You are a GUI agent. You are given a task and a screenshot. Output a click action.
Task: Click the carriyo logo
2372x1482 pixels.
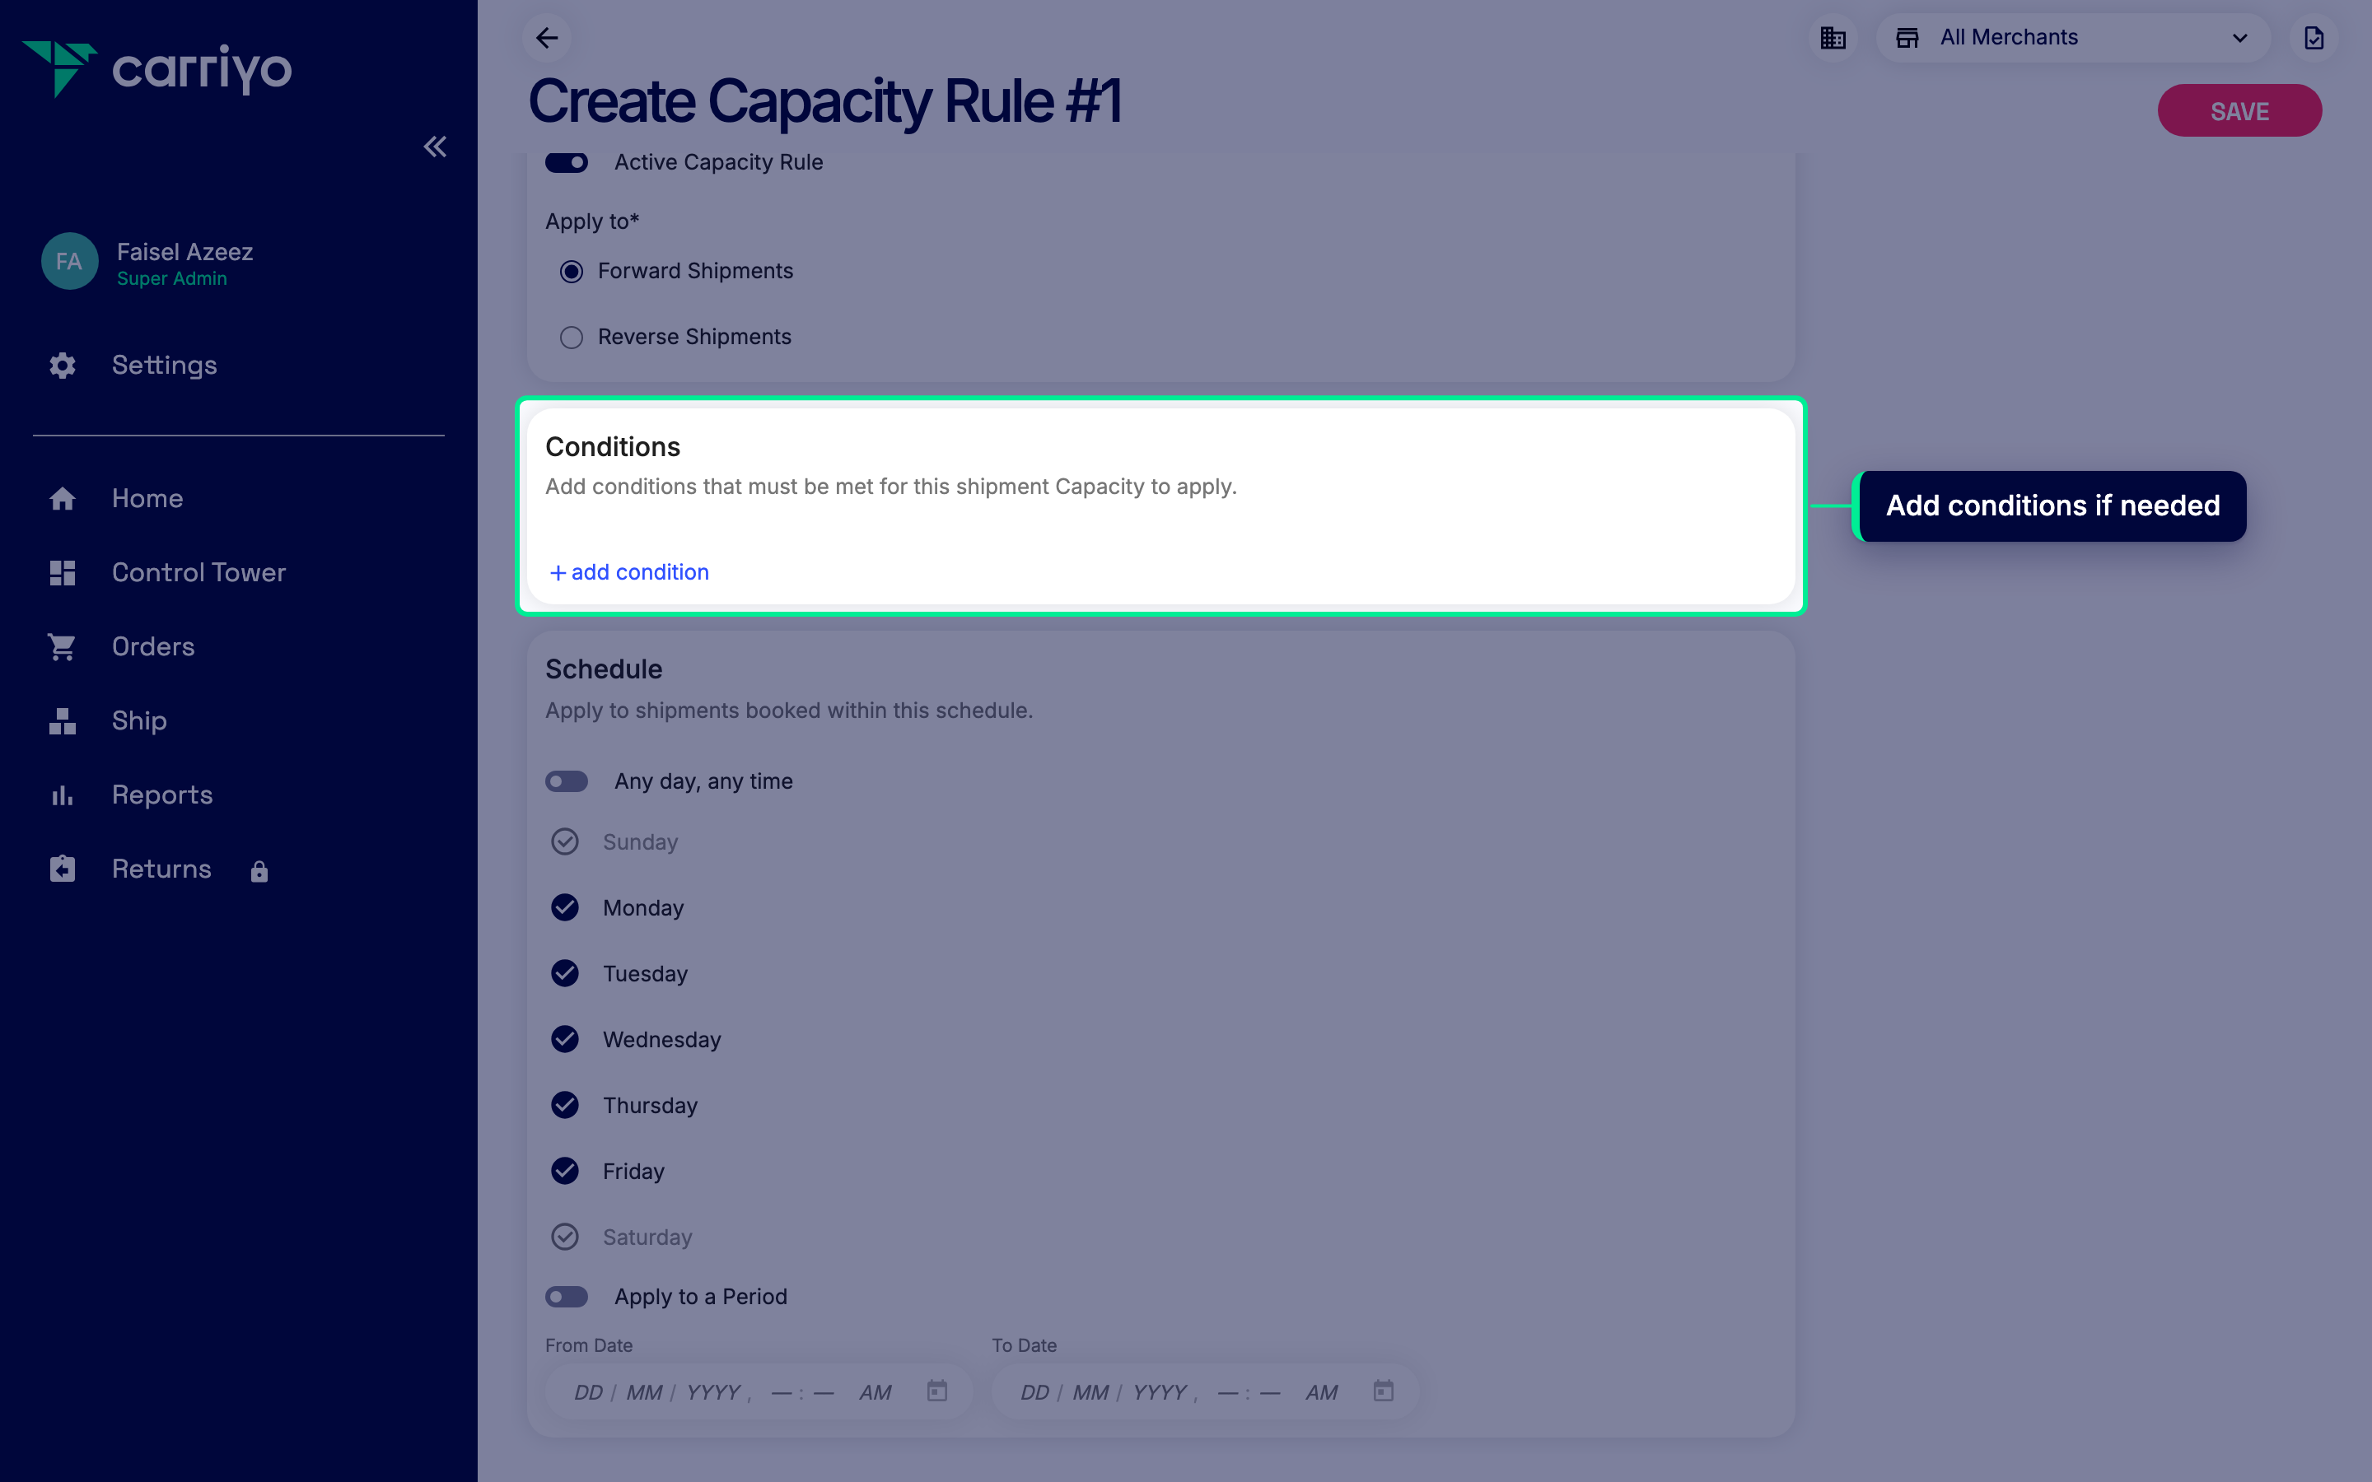[x=156, y=68]
